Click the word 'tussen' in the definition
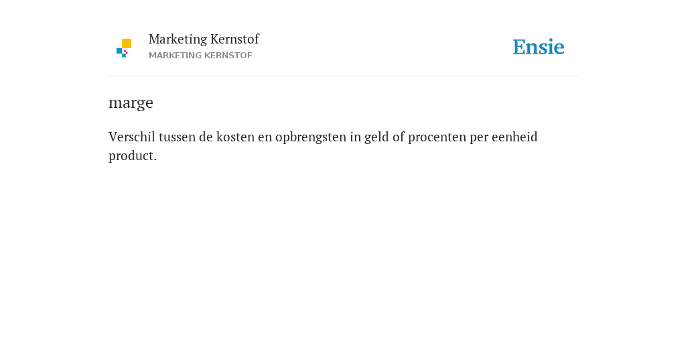686x343 pixels. (177, 137)
